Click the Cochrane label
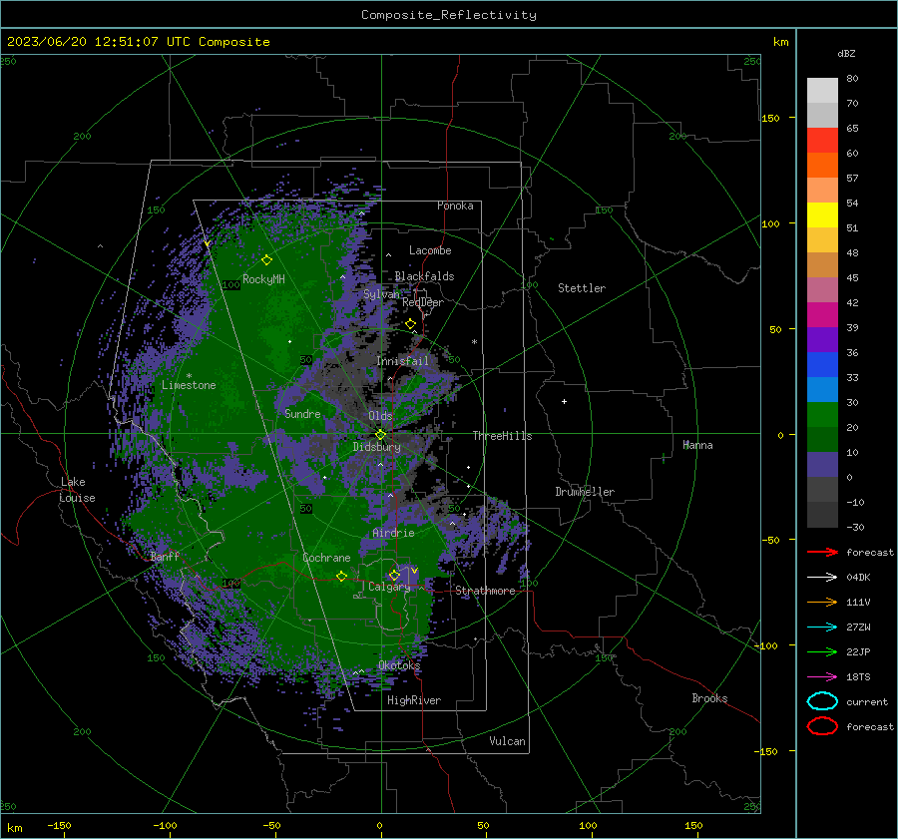The image size is (898, 839). click(326, 558)
